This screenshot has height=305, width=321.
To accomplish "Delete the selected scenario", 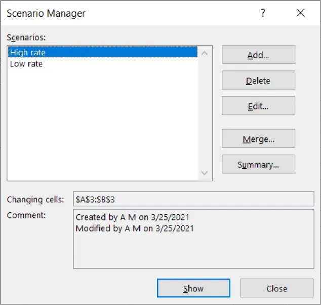I will click(x=258, y=81).
